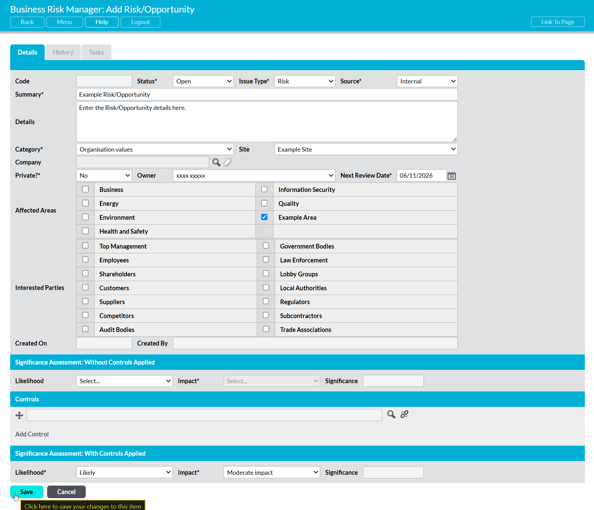
Task: Tick the Competitors checkbox
Action: click(85, 315)
